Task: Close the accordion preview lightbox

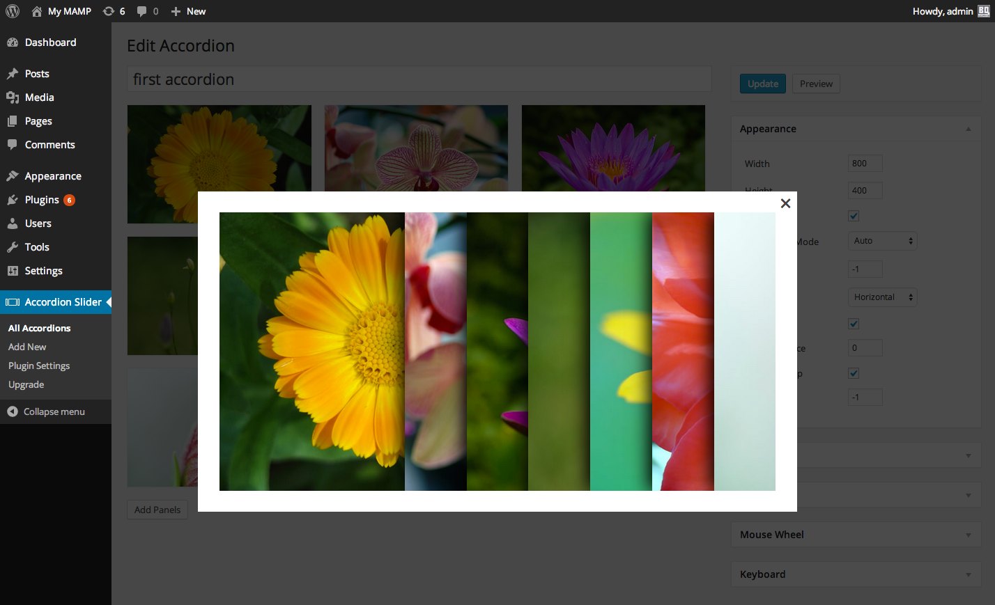Action: (x=785, y=203)
